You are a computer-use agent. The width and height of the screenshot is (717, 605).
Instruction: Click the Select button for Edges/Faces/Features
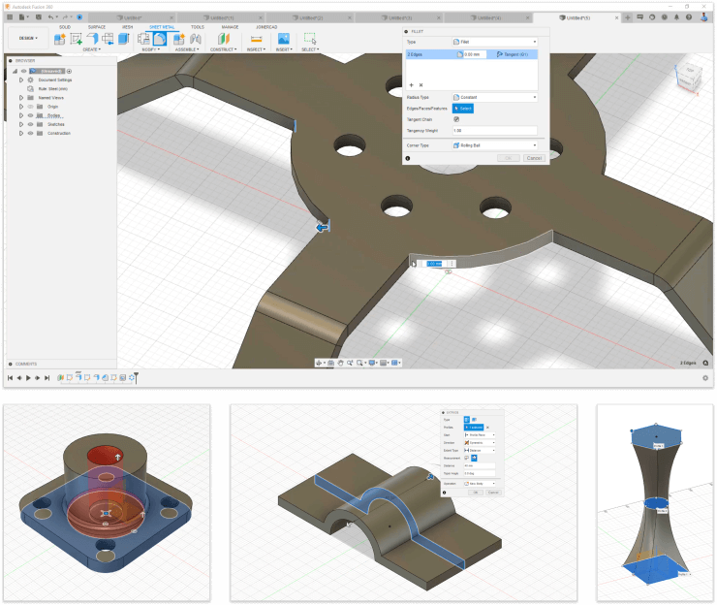(463, 109)
